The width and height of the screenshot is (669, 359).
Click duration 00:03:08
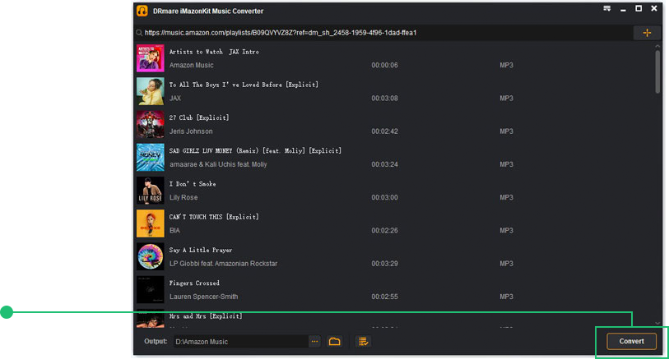pos(384,99)
